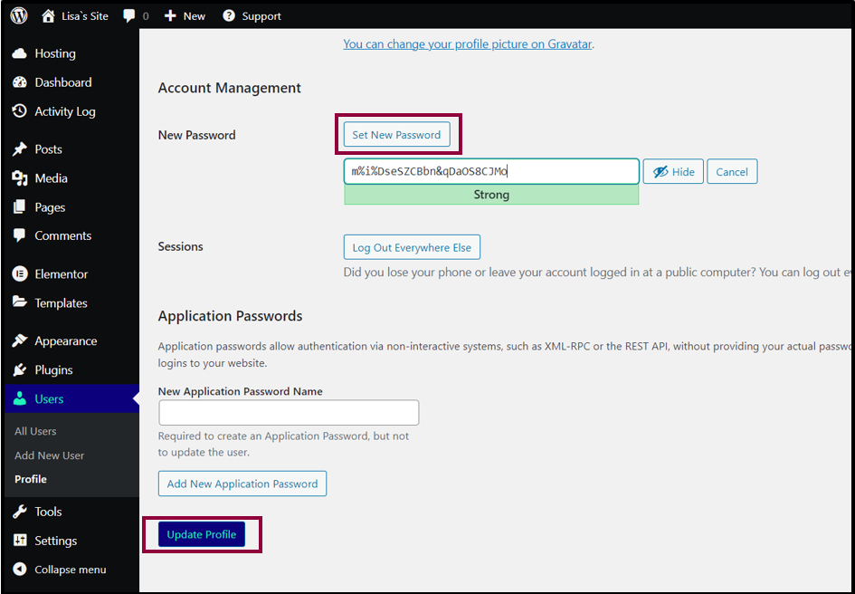Click the Set New Password button
The height and width of the screenshot is (594, 855).
click(x=396, y=135)
